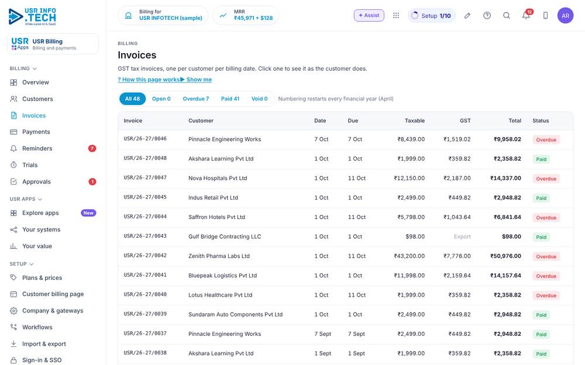Viewport: 585px width, 365px height.
Task: Open the Overview sidebar icon
Action: (x=13, y=82)
